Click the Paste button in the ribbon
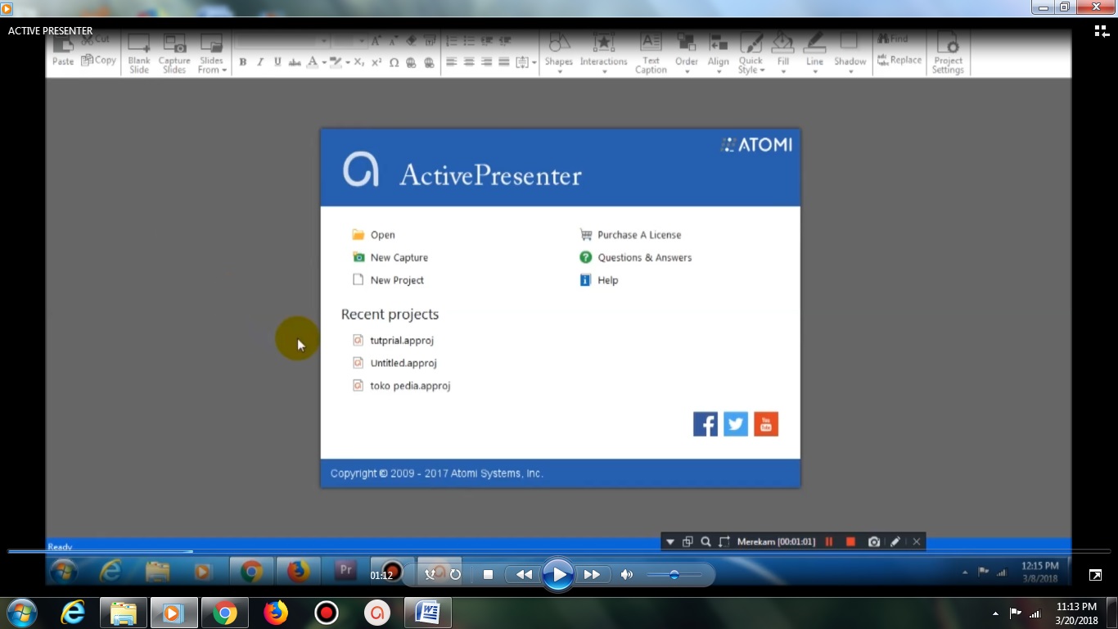Viewport: 1118px width, 629px height. (x=63, y=51)
